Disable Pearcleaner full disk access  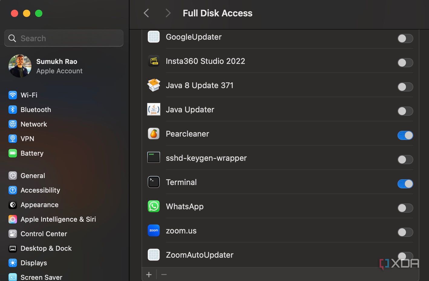[x=405, y=135]
